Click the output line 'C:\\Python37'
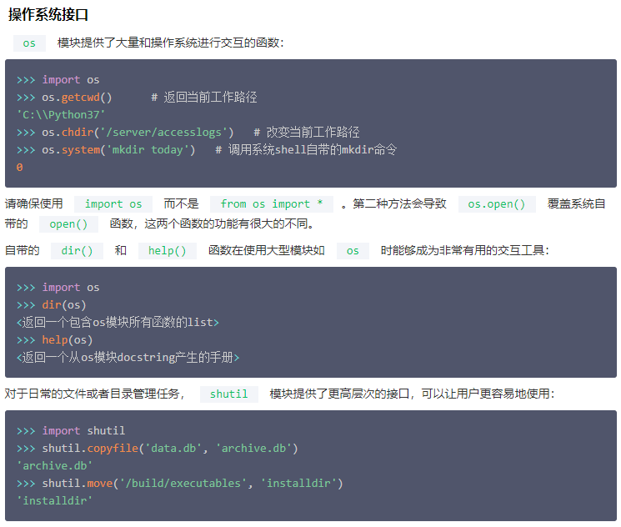621x527 pixels. pyautogui.click(x=61, y=114)
